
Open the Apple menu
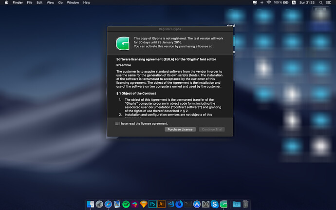(6, 2)
